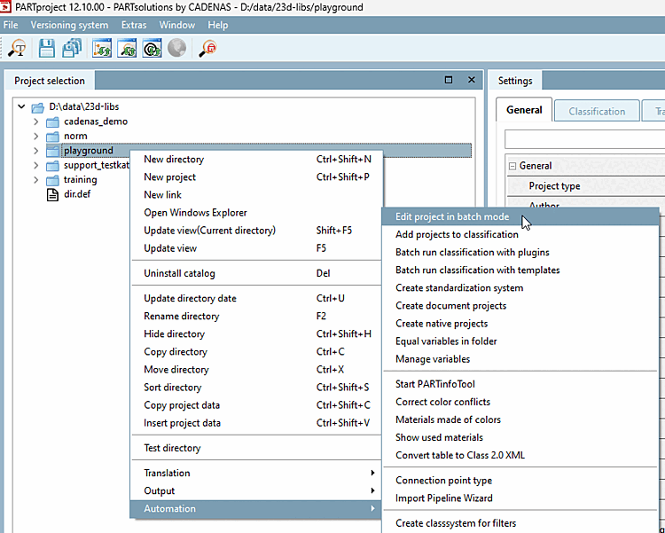Select Update view(Current directory)

[x=256, y=231]
